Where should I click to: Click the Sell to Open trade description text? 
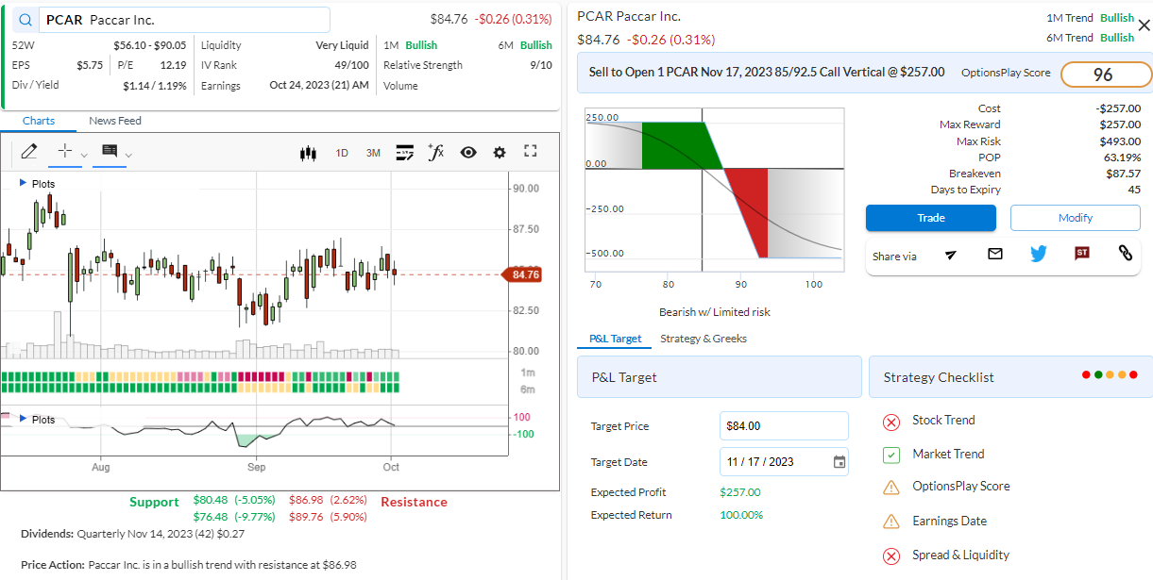[767, 72]
